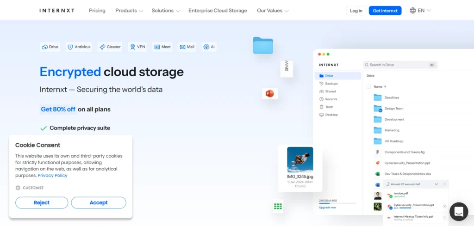
Task: Click the Development folder icon
Action: 378,119
